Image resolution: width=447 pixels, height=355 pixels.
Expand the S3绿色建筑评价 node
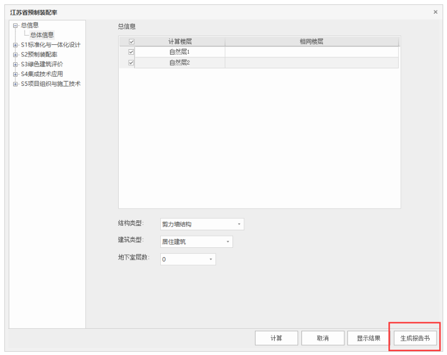[15, 65]
